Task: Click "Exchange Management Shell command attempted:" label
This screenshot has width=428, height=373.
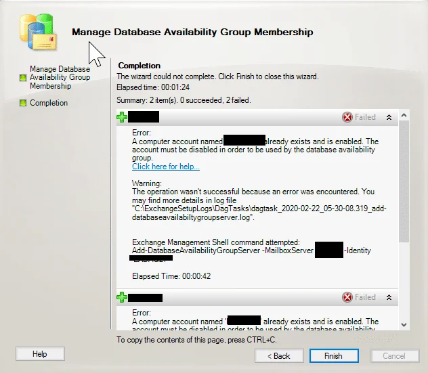Action: pyautogui.click(x=216, y=242)
